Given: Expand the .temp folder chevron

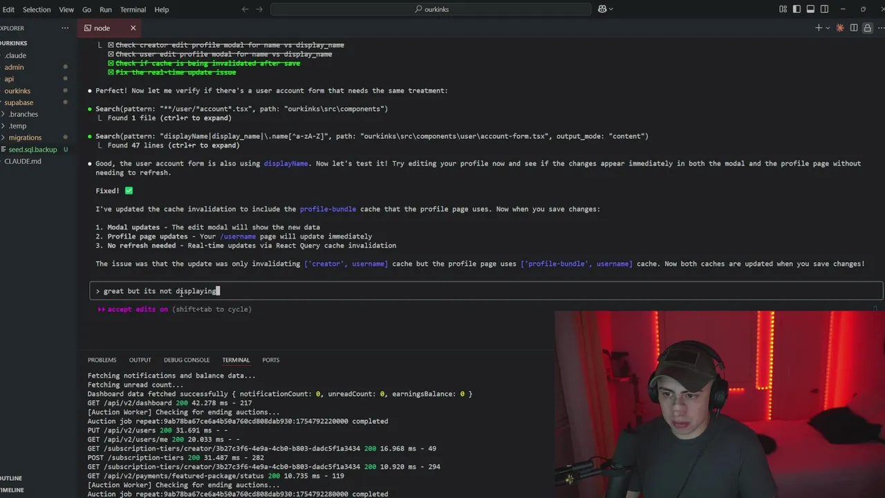Looking at the screenshot, I should click(x=3, y=126).
